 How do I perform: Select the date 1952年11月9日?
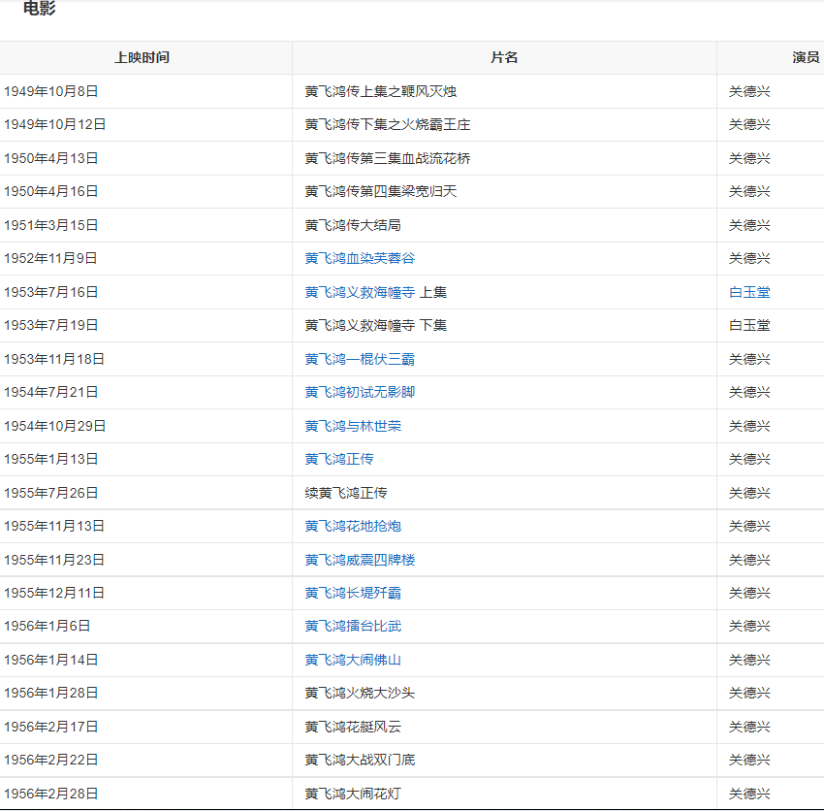(x=50, y=258)
